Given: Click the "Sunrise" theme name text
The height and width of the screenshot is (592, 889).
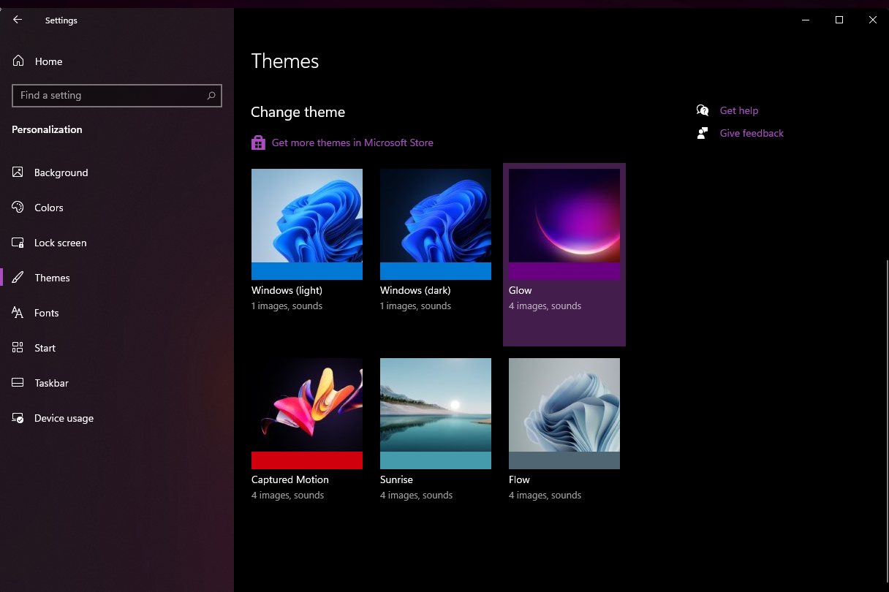Looking at the screenshot, I should click(x=396, y=479).
